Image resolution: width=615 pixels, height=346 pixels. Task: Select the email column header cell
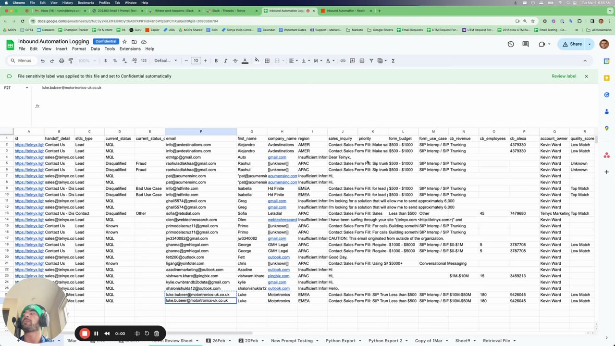[201, 138]
